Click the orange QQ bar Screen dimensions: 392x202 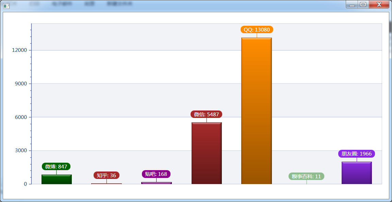click(257, 111)
